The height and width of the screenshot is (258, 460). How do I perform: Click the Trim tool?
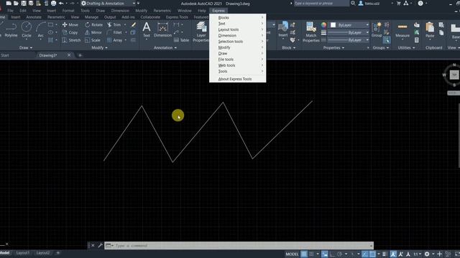(114, 25)
